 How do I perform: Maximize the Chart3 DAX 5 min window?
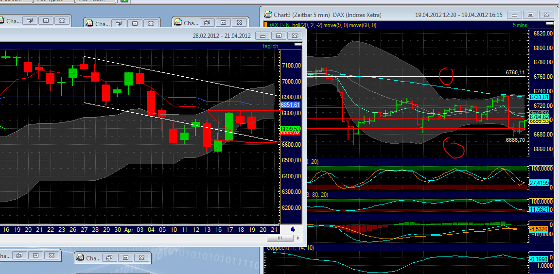[x=530, y=15]
